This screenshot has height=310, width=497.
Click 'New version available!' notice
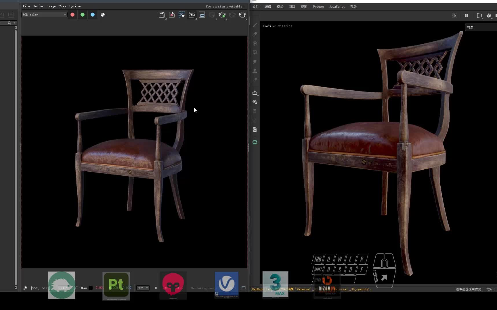coord(225,6)
